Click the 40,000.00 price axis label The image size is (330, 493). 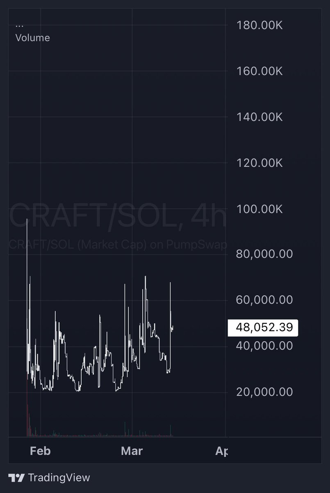click(x=264, y=346)
